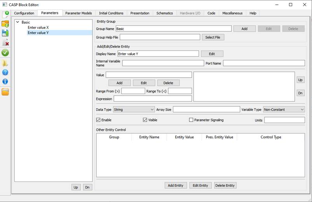Click the yellow folder icon in sidebar
Image resolution: width=312 pixels, height=202 pixels.
coord(5,63)
